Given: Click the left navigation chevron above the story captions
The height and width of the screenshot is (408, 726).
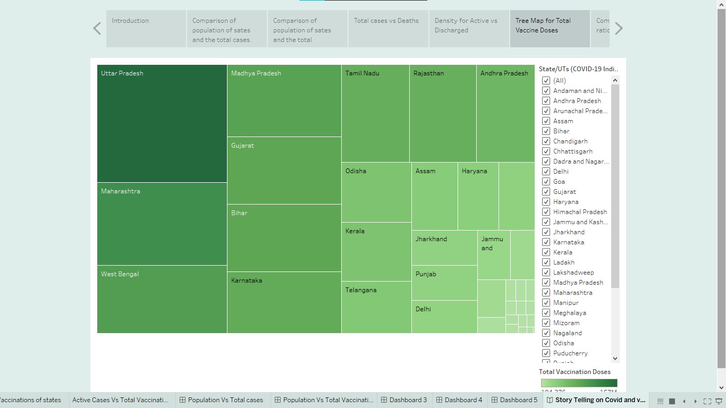Looking at the screenshot, I should click(96, 28).
